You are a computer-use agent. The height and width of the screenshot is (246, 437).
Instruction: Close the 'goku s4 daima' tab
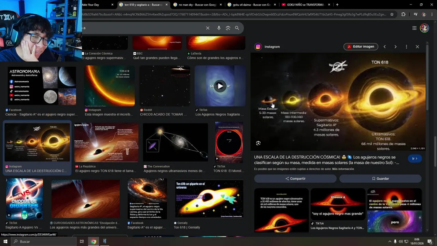coord(275,5)
